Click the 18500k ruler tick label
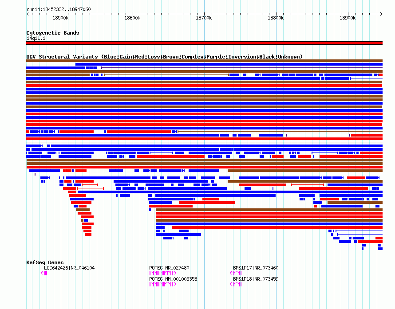The image size is (395, 309). 60,18
